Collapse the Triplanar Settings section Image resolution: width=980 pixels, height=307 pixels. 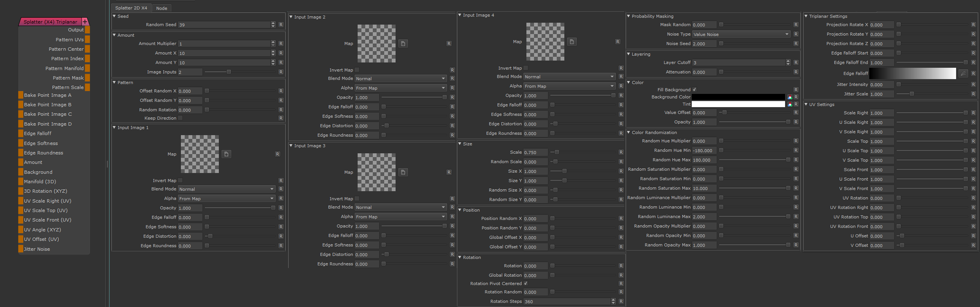(x=806, y=16)
